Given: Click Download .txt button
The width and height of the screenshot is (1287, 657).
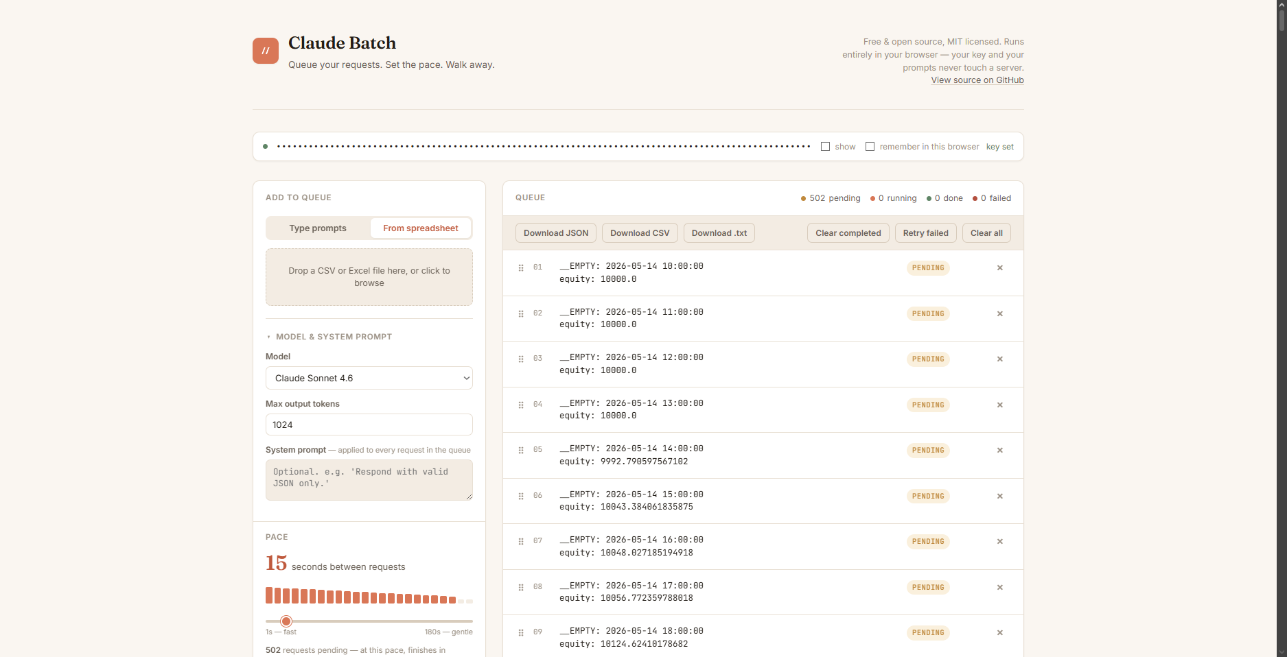Looking at the screenshot, I should [x=719, y=233].
